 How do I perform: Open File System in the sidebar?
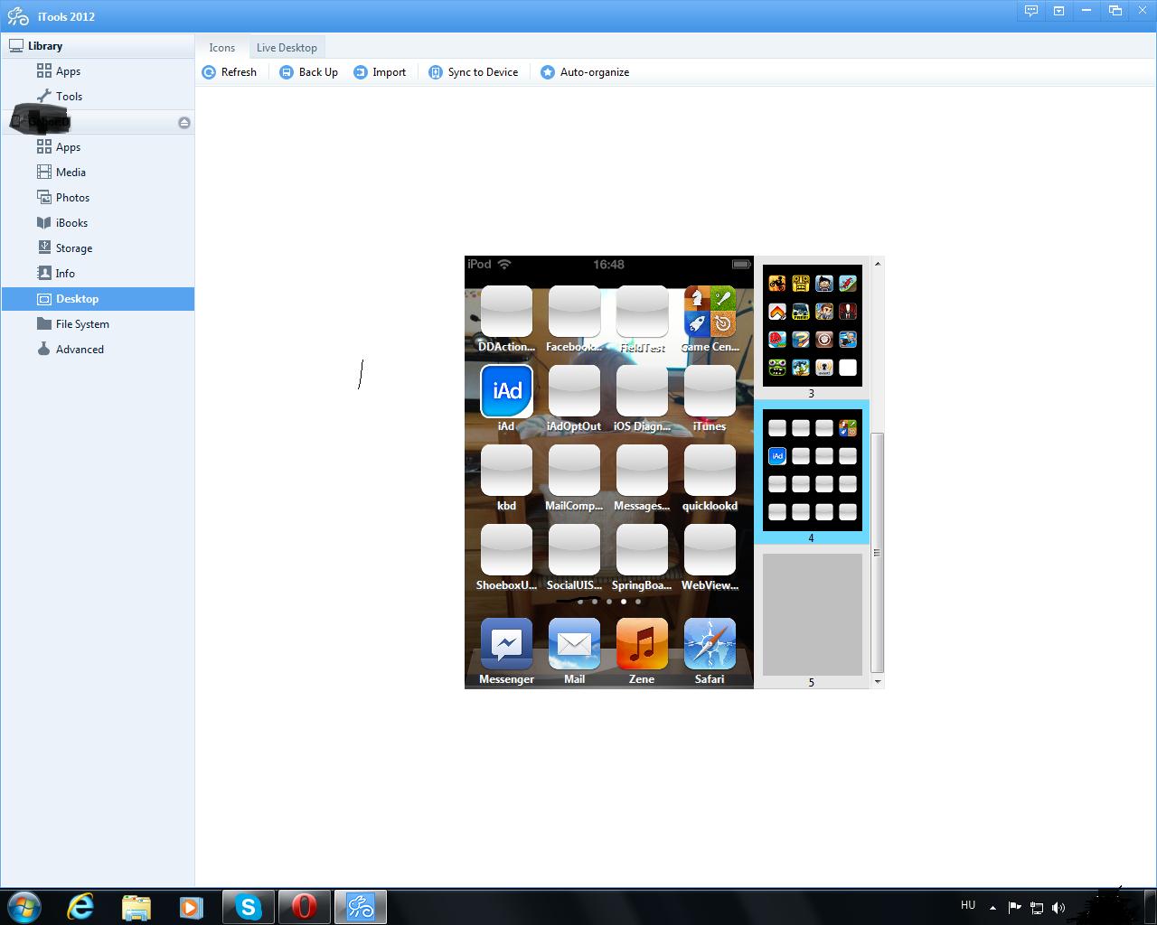[73, 324]
